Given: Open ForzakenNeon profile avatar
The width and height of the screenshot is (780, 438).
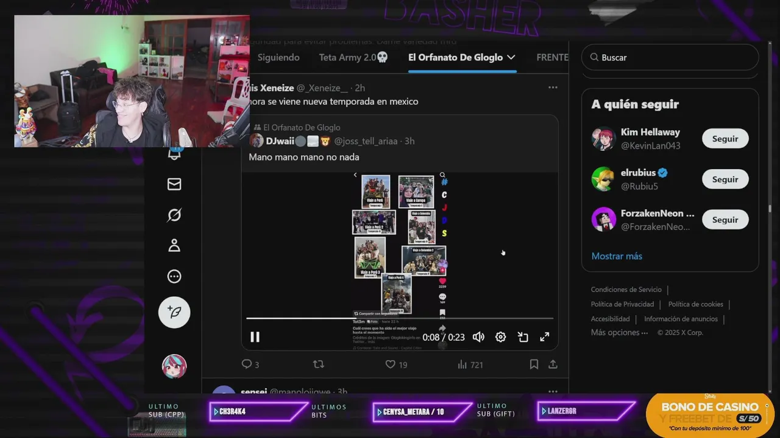Looking at the screenshot, I should click(603, 220).
